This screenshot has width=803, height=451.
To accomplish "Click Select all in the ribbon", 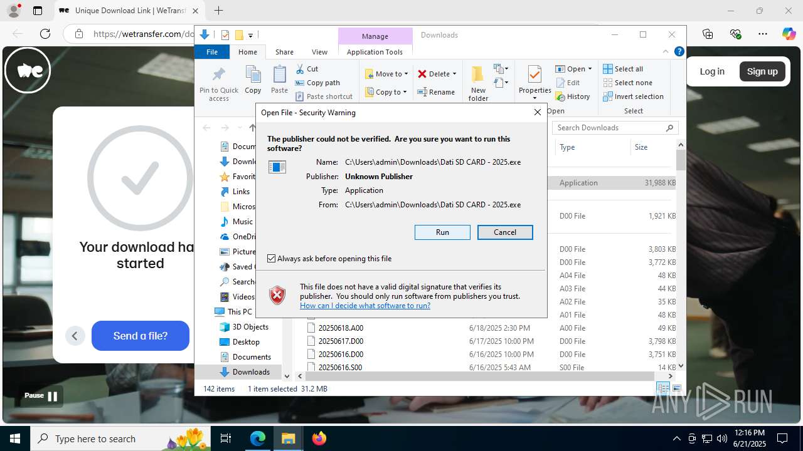I will point(623,69).
